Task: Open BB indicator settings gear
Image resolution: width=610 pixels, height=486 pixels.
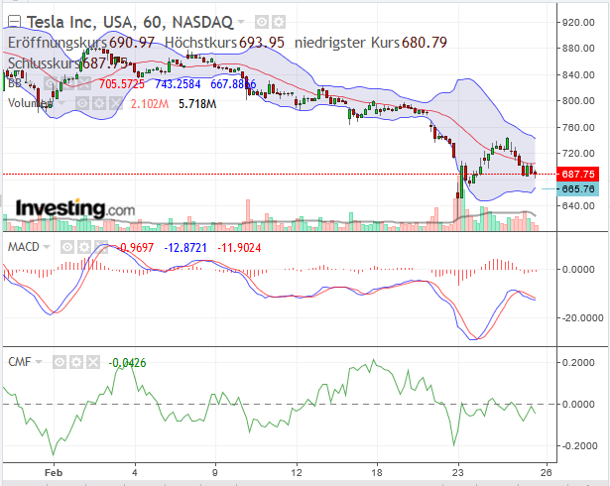Action: click(x=67, y=83)
